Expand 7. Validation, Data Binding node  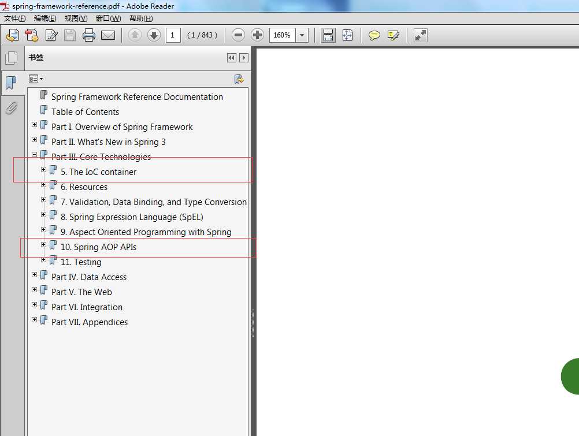43,200
